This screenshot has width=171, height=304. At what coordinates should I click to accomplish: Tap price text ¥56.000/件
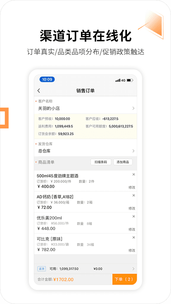[60, 223]
